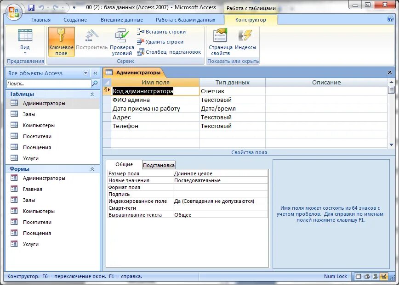399x285 pixels.
Task: Click the navigation Поиск search field
Action: coord(48,84)
